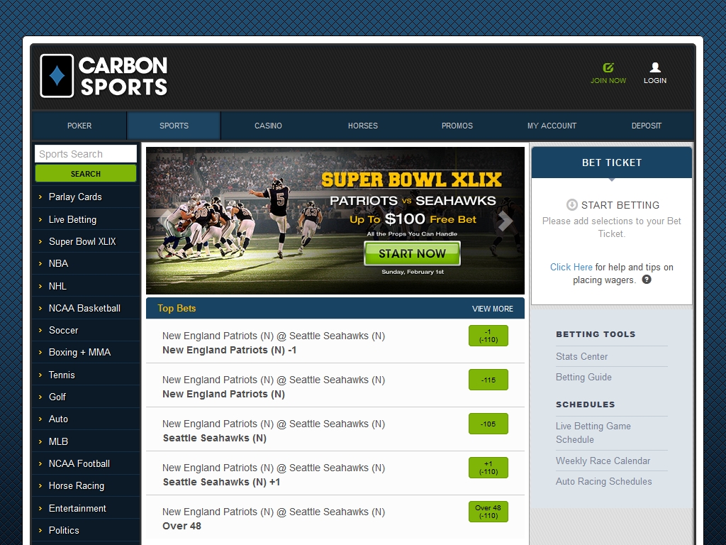Go to next banner slide arrow
The height and width of the screenshot is (545, 726).
(505, 221)
